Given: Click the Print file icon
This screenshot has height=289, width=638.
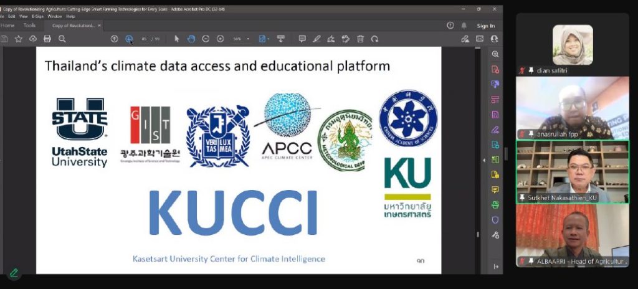Looking at the screenshot, I should tap(47, 39).
